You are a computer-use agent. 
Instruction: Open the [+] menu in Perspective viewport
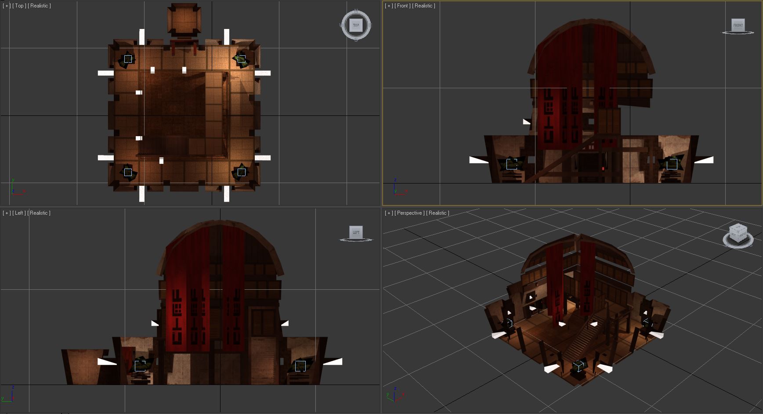389,213
